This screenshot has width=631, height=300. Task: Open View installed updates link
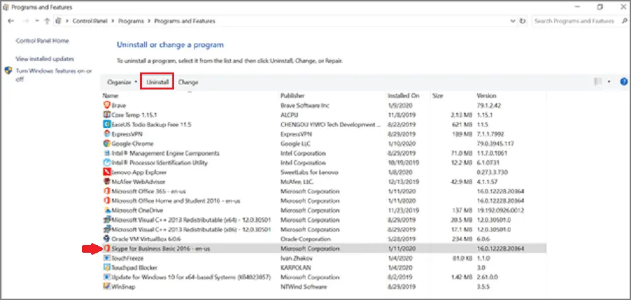45,59
